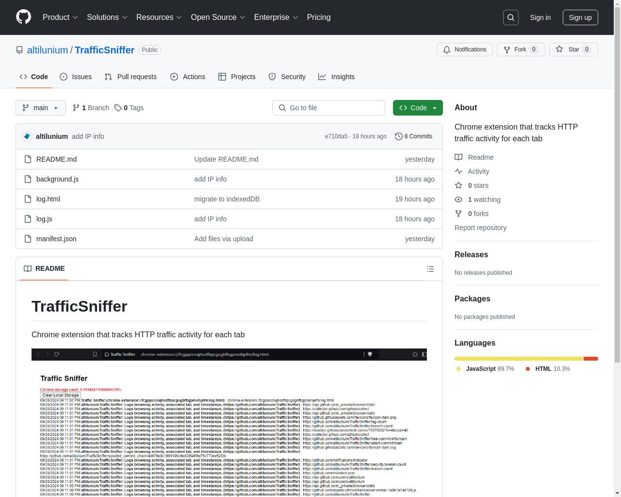
Task: View the 1 Branch link
Action: (x=91, y=108)
